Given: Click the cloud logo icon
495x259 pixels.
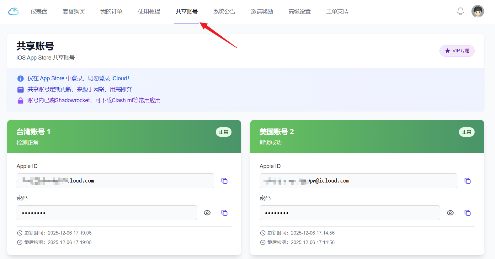Looking at the screenshot, I should tap(13, 12).
